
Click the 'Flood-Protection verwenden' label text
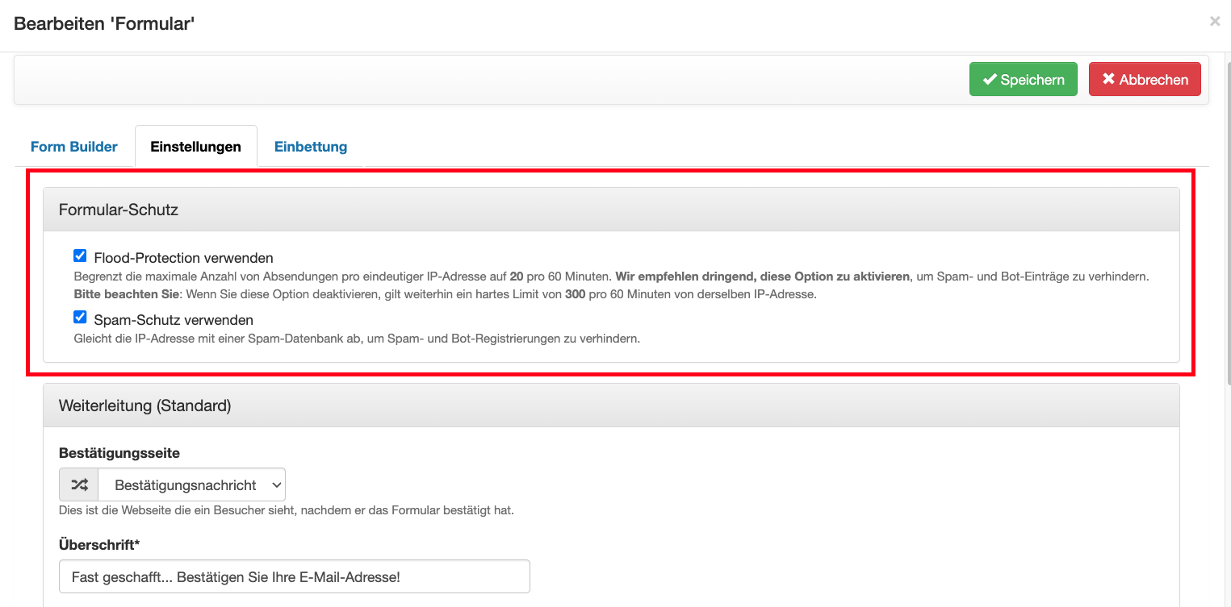point(183,258)
